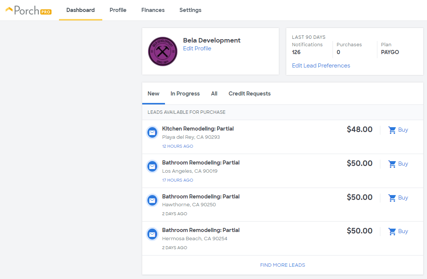Image resolution: width=427 pixels, height=279 pixels.
Task: Open the Kitchen Remodeling: Partial lead title
Action: tap(198, 129)
